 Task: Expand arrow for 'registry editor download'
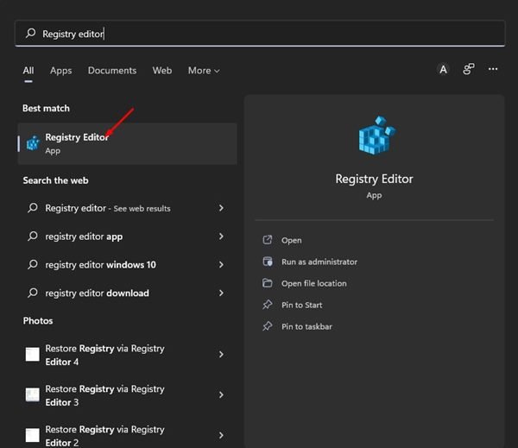coord(221,293)
